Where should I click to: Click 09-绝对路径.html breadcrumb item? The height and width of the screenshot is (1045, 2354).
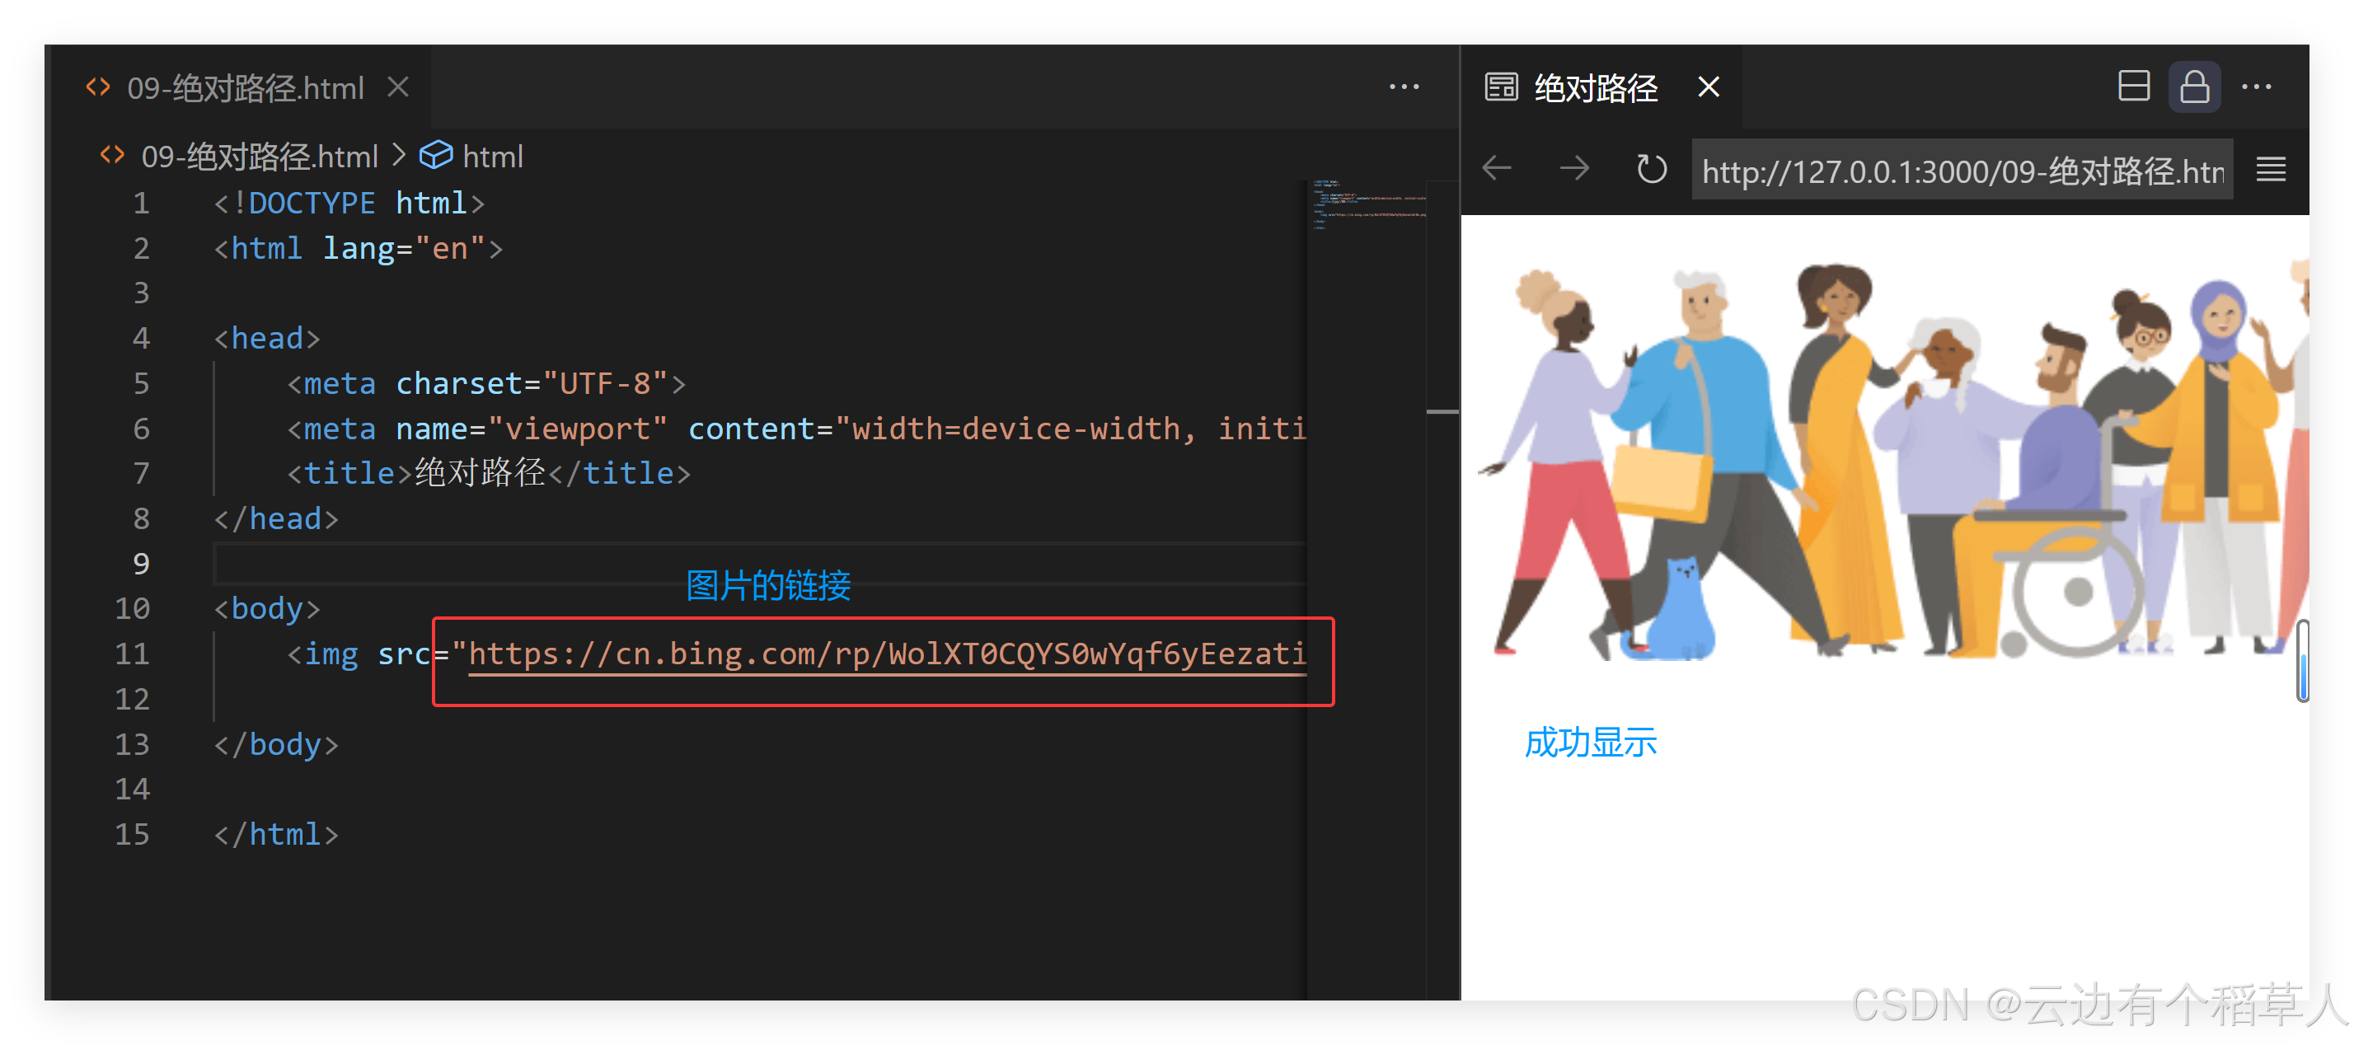259,157
